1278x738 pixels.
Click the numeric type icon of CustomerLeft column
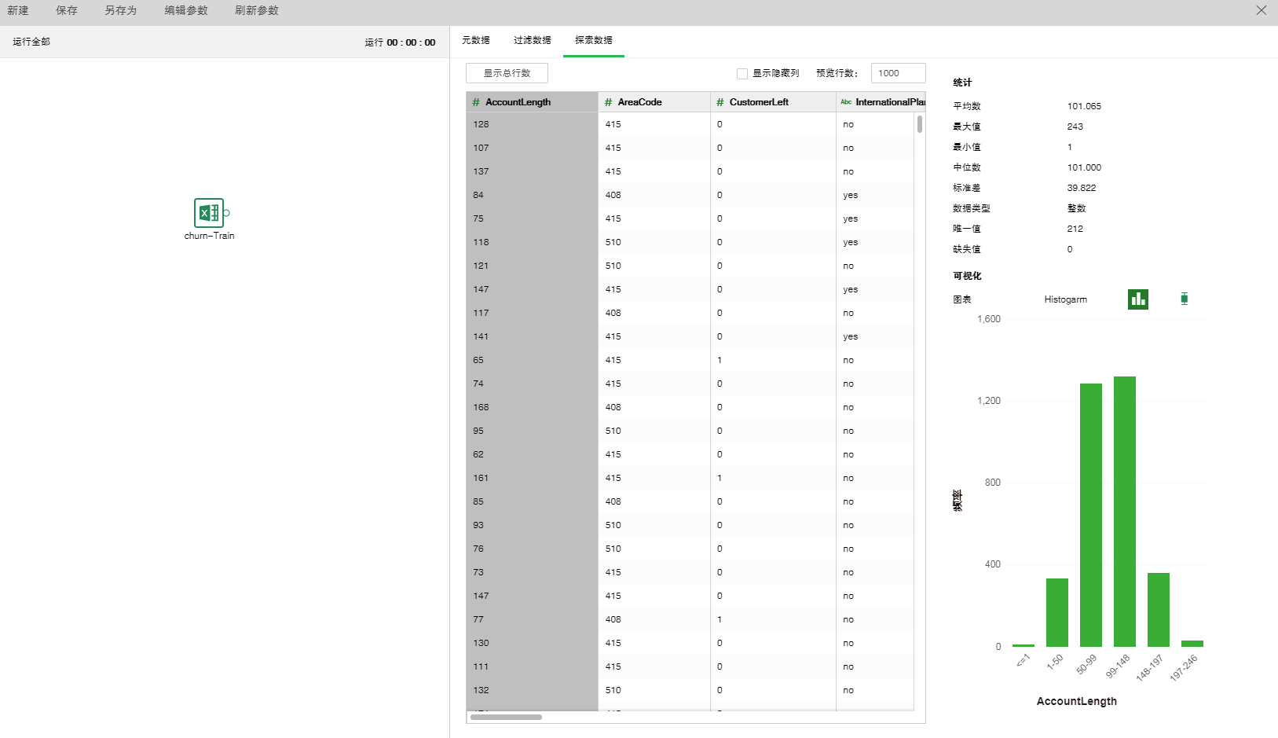point(720,102)
